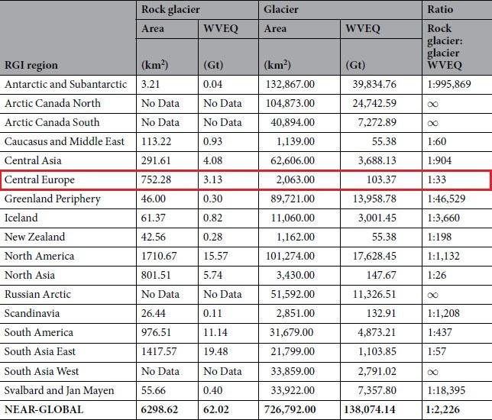Screen dimensions: 492x420
Task: Click the near-global ratio 1:2,226
Action: 448,409
